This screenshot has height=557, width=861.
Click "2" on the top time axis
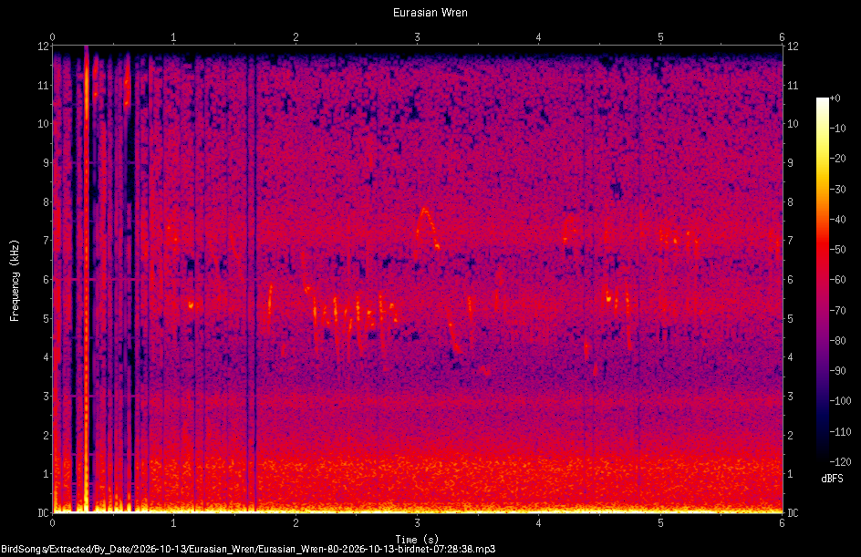point(296,37)
